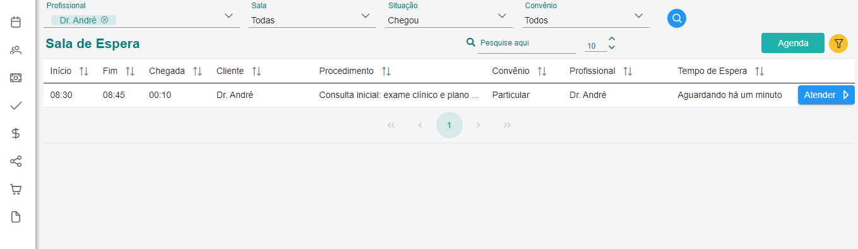Remove the Dr. André chip from Profissional

[x=105, y=20]
